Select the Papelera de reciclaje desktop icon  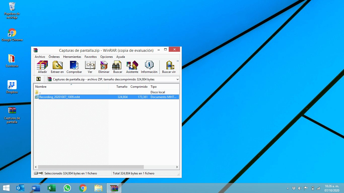pyautogui.click(x=12, y=11)
